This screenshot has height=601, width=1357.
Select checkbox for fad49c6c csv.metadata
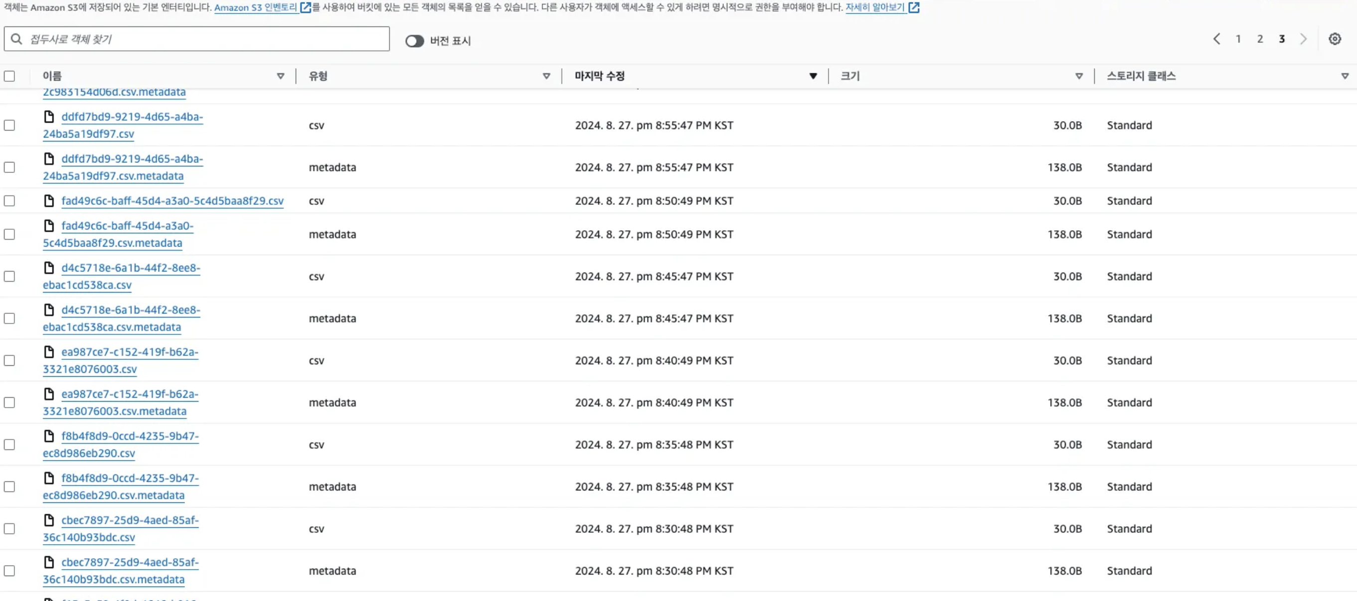click(9, 234)
